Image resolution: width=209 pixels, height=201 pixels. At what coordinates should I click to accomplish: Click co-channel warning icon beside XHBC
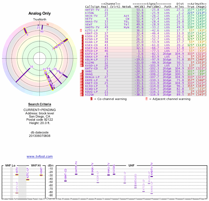pyautogui.click(x=83, y=71)
